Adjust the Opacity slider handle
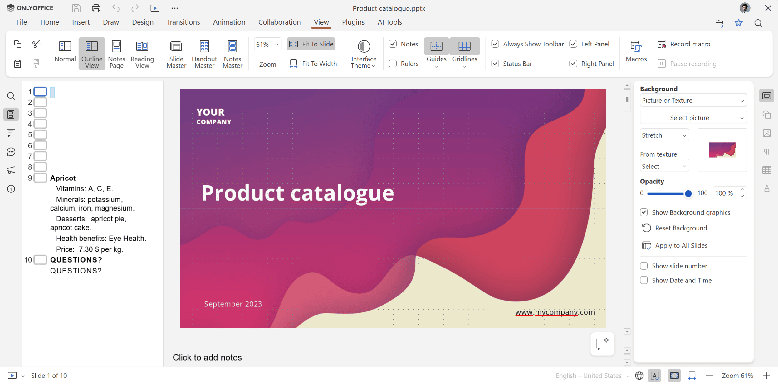 click(688, 193)
